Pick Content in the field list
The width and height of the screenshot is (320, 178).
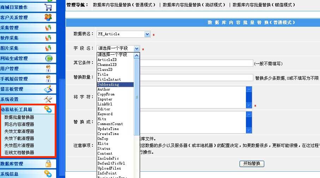point(115,153)
